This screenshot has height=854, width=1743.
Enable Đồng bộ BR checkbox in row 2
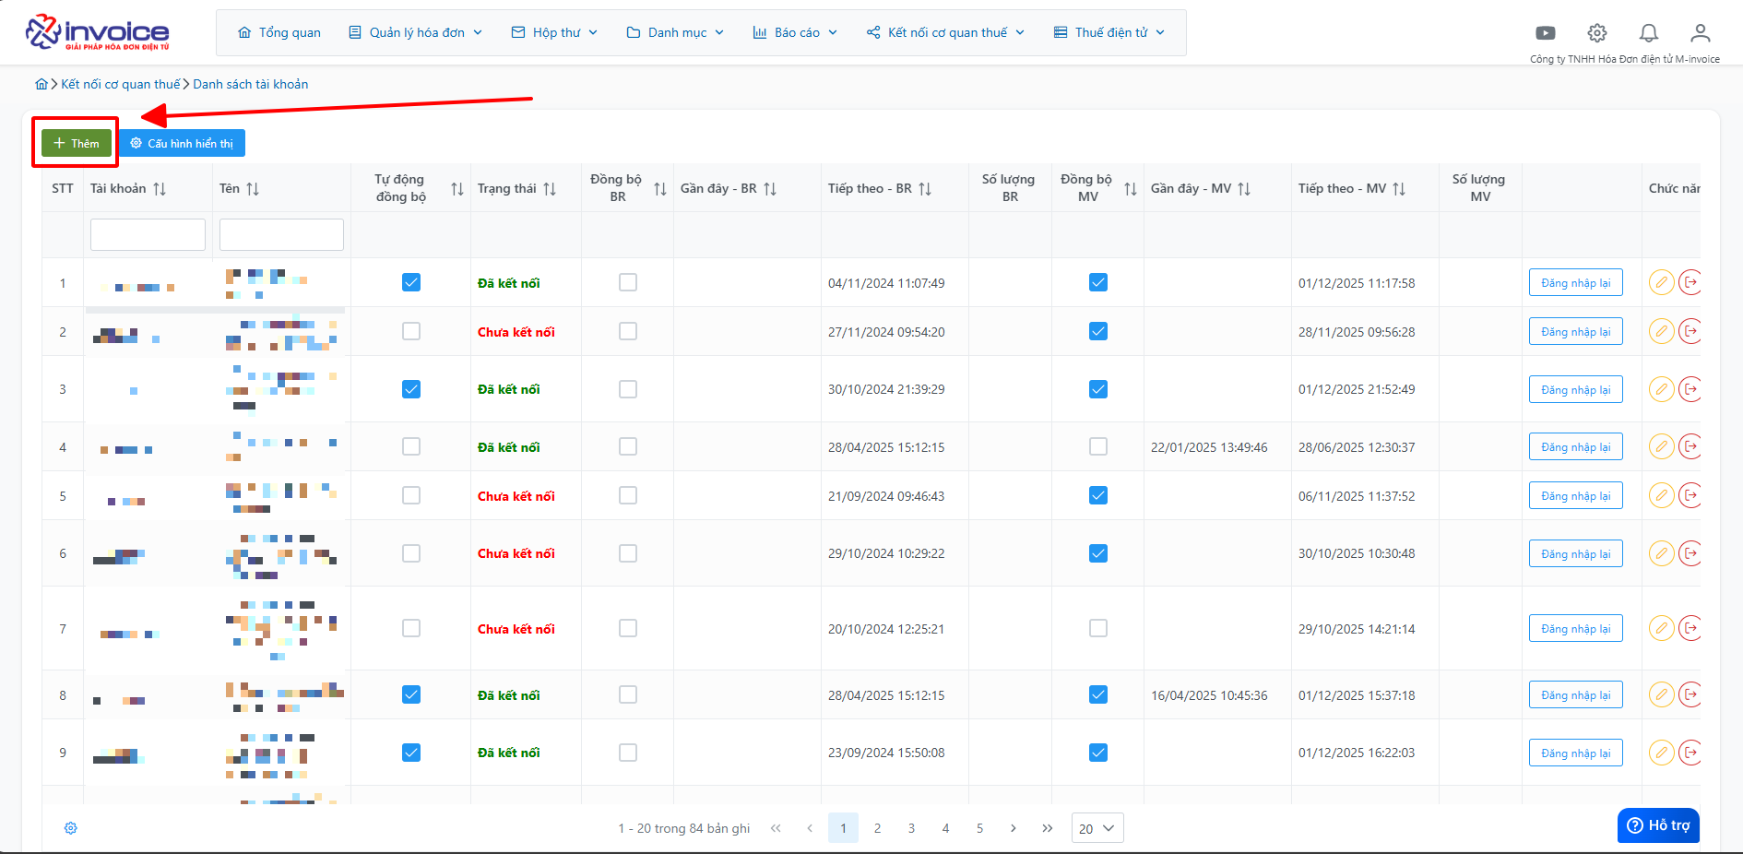pyautogui.click(x=628, y=331)
